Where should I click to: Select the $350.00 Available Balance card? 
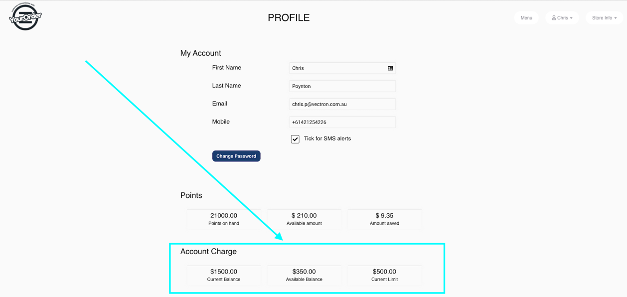304,275
